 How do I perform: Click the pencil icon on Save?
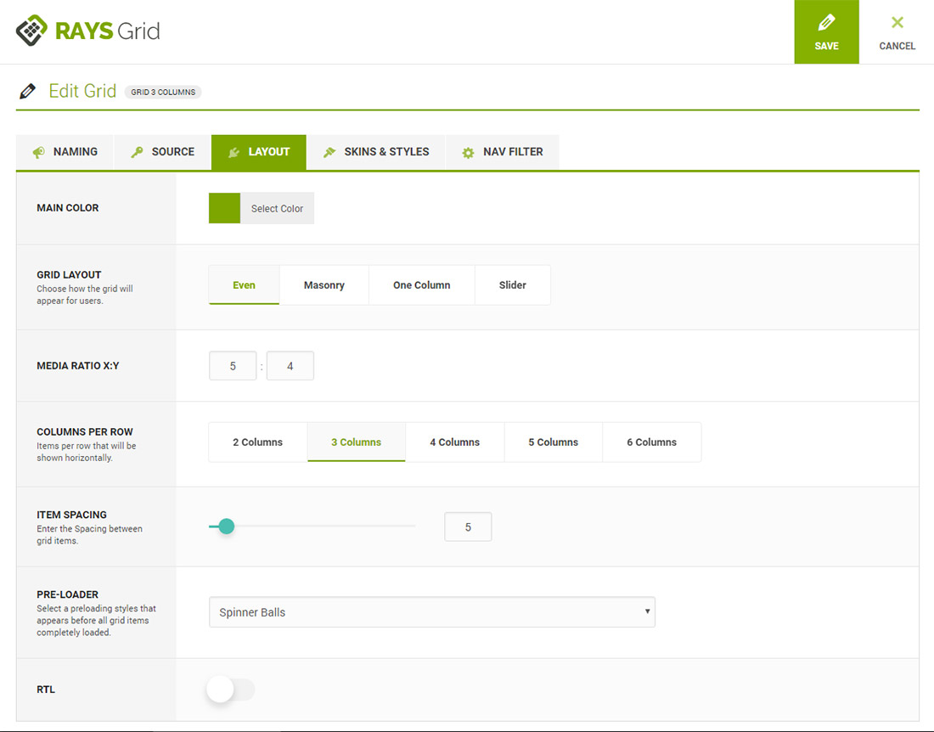[826, 23]
